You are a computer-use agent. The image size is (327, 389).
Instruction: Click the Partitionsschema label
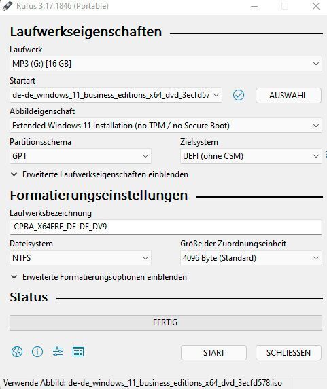point(41,142)
